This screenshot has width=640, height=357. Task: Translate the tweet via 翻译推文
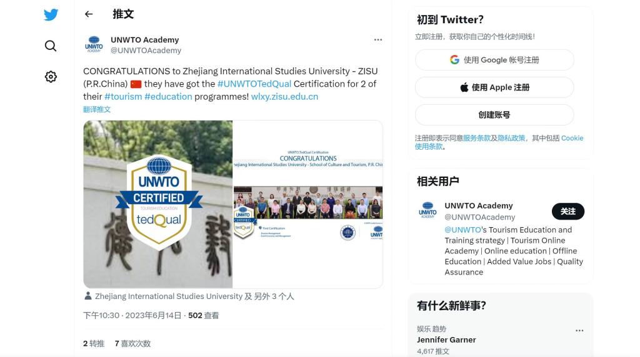click(97, 109)
